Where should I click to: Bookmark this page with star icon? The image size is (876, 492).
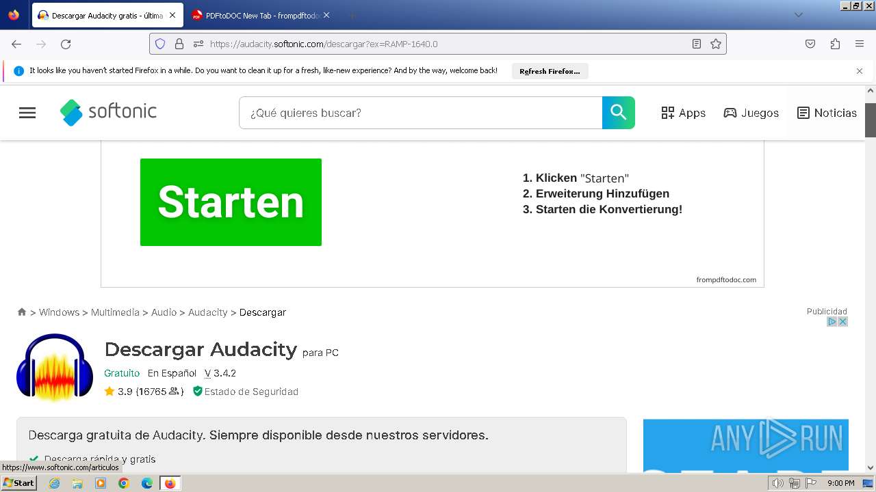point(716,44)
